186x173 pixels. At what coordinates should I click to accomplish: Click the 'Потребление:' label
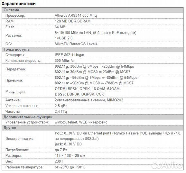[17, 150]
